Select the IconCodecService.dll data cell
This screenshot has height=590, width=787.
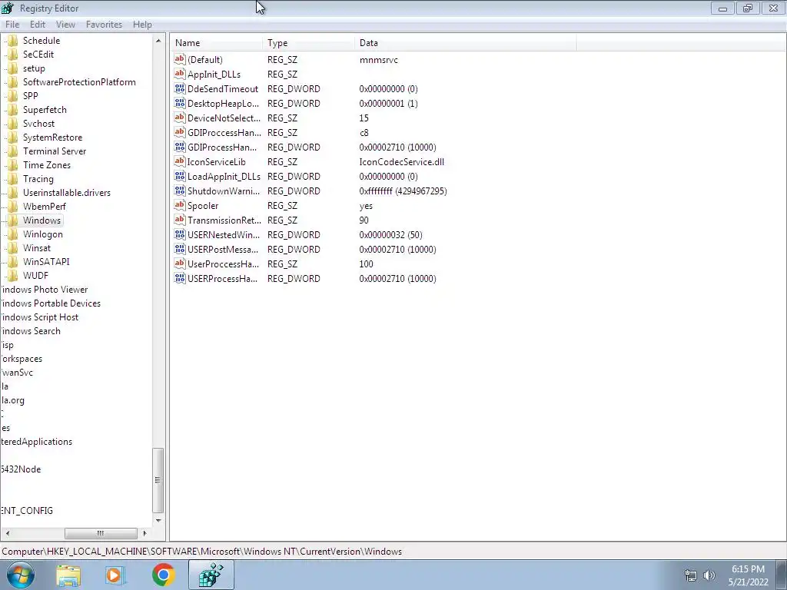click(401, 161)
